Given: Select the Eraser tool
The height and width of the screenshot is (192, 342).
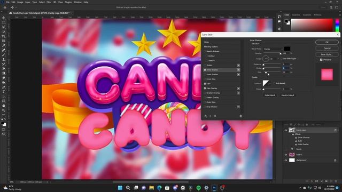Looking at the screenshot, I should click(x=4, y=69).
